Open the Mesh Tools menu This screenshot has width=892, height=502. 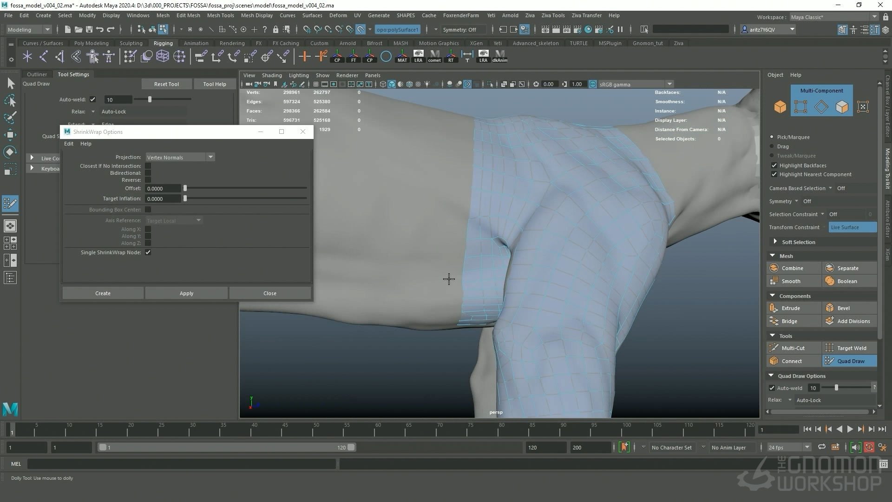coord(220,15)
